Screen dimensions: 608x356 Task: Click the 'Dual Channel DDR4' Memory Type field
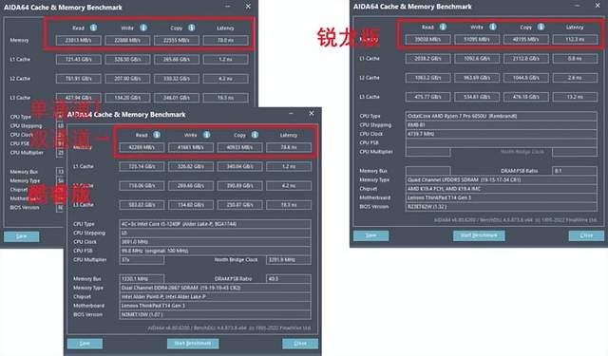pos(215,288)
